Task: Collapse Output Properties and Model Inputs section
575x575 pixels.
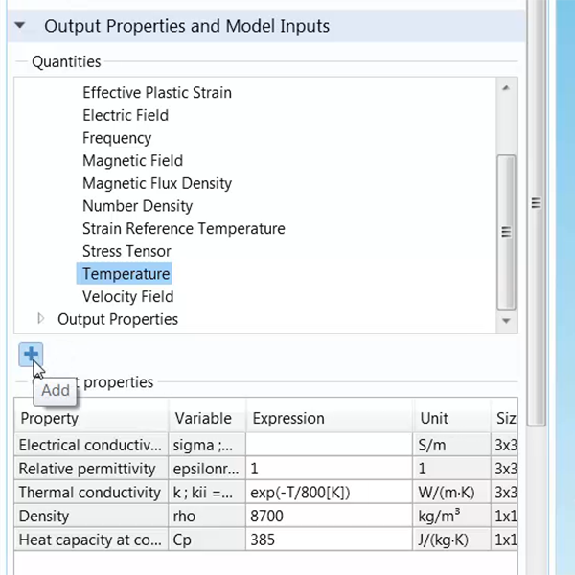Action: (x=20, y=26)
